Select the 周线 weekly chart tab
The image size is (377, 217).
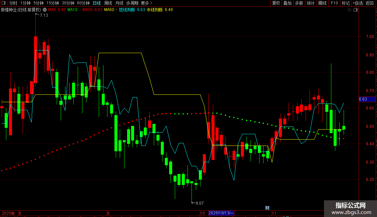click(x=108, y=3)
